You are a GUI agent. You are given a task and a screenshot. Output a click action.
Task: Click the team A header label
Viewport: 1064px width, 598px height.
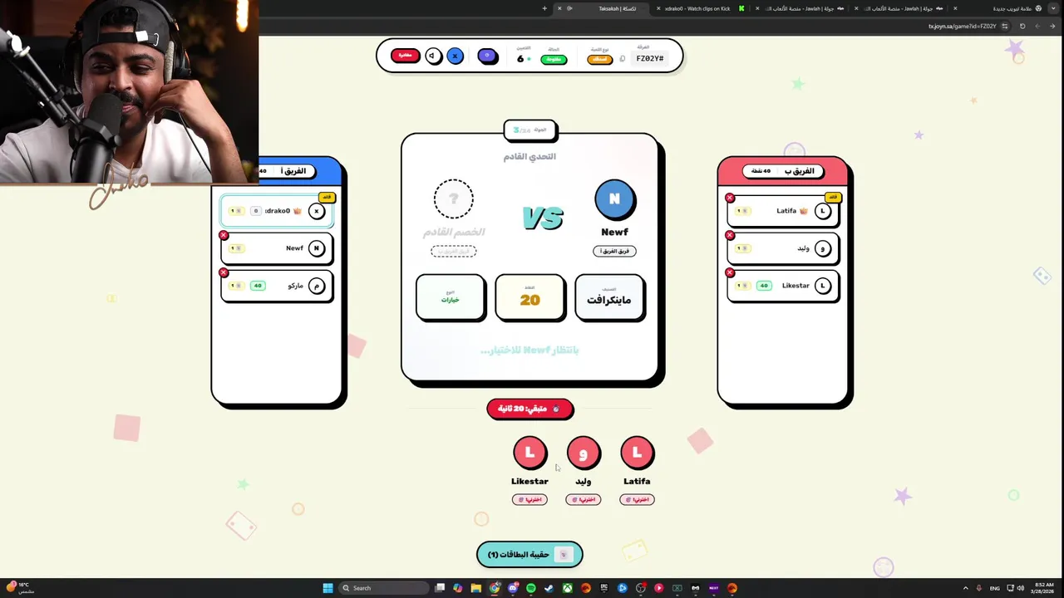[293, 171]
